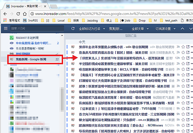The width and height of the screenshot is (193, 133).
Task: Star the TVBS新聞 article
Action: (x=183, y=109)
